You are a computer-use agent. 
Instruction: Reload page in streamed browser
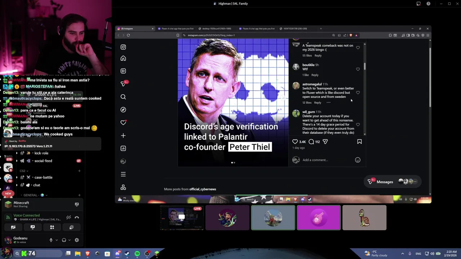point(128,35)
